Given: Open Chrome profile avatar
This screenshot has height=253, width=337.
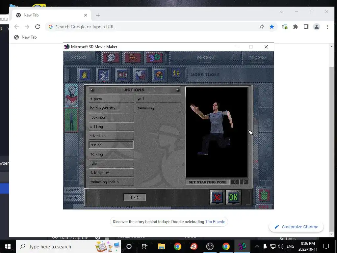Looking at the screenshot, I should point(317,27).
